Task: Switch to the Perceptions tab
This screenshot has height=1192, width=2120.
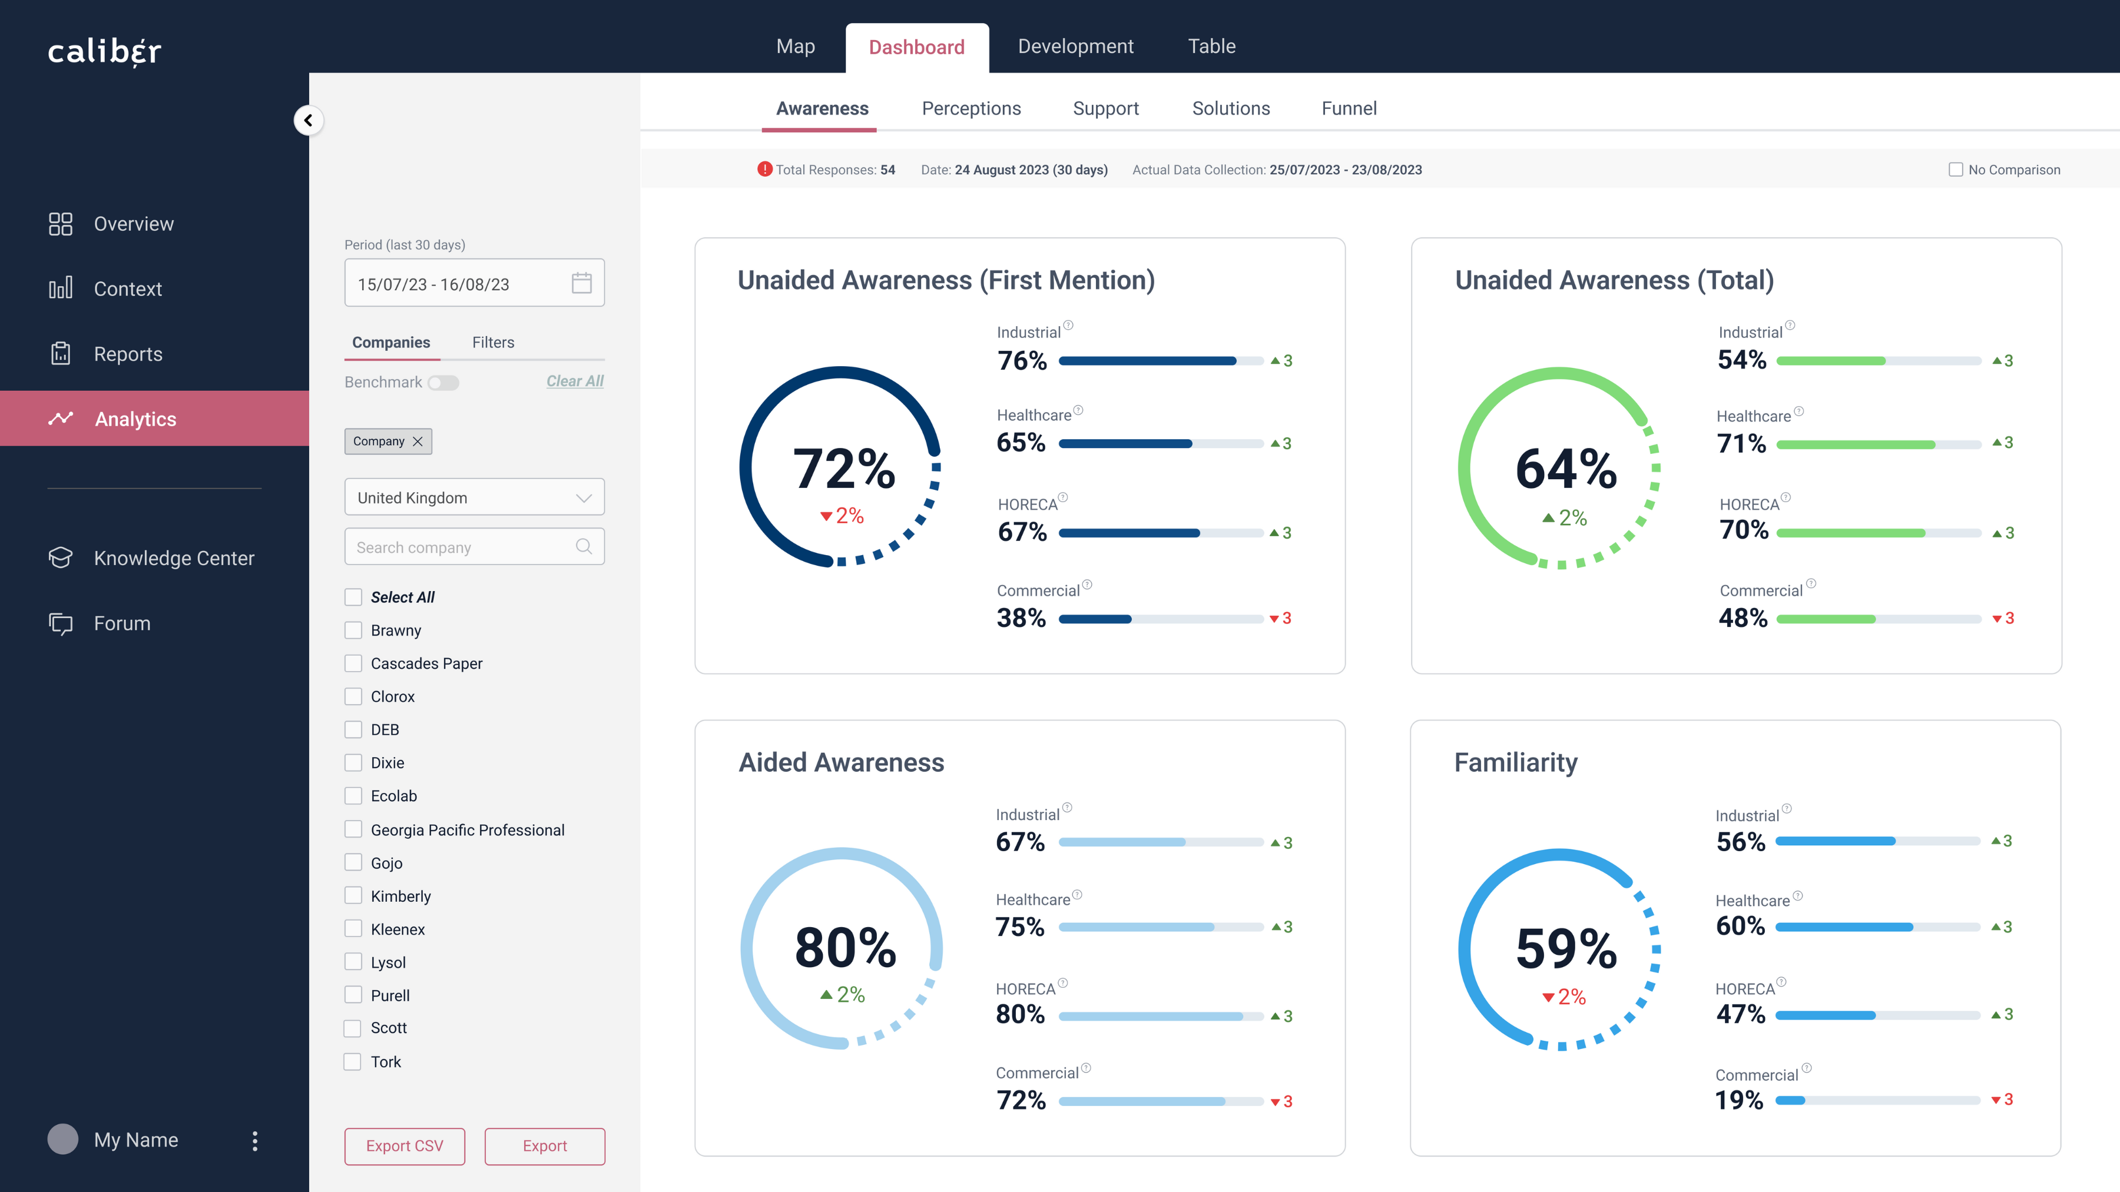Action: pyautogui.click(x=971, y=108)
